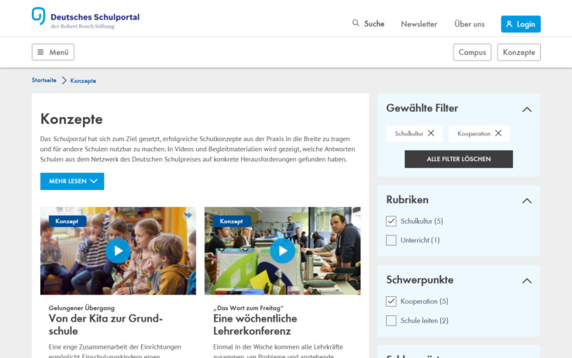Click the Gelungener Übergang subtitle
The height and width of the screenshot is (358, 572).
click(81, 308)
